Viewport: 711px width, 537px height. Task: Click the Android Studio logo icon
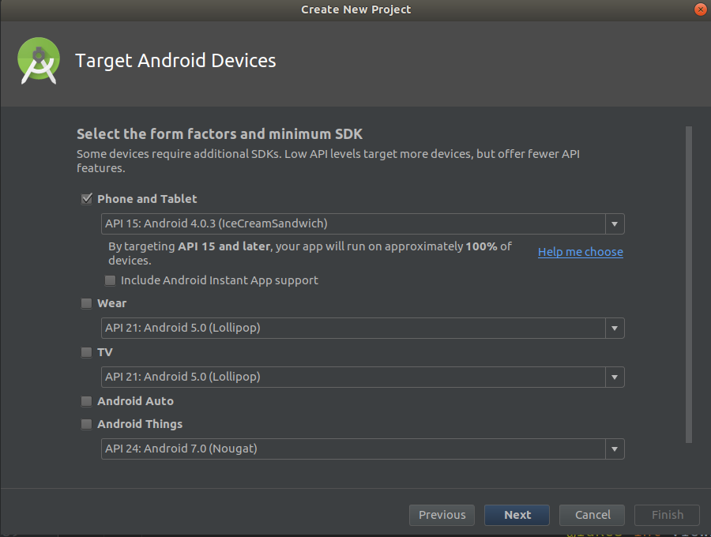[x=39, y=61]
